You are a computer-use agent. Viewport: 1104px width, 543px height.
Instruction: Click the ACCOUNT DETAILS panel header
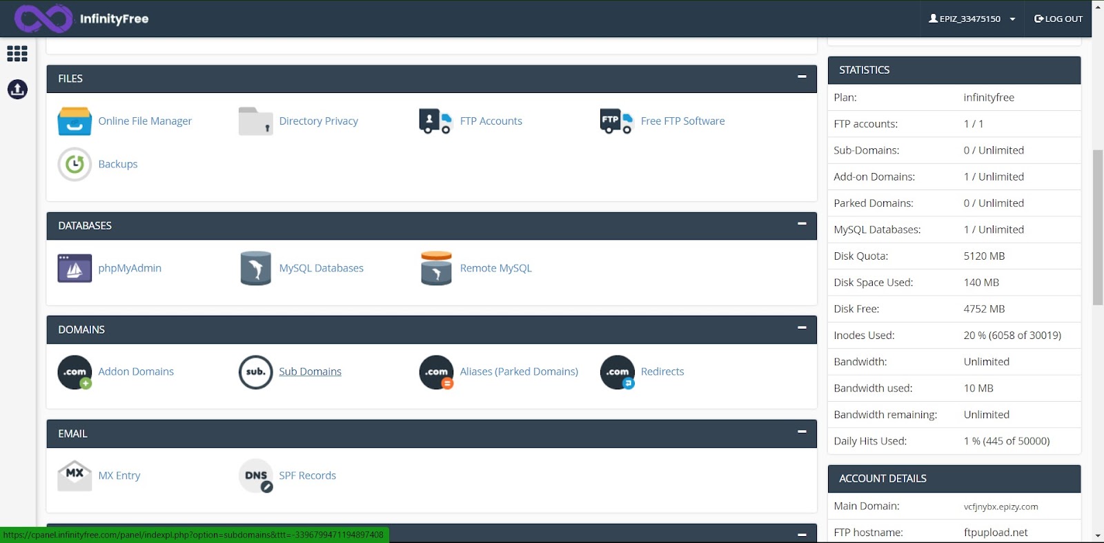point(954,479)
